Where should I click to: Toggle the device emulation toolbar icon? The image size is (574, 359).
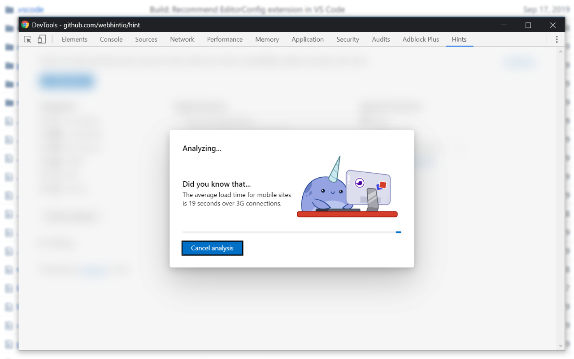coord(42,39)
